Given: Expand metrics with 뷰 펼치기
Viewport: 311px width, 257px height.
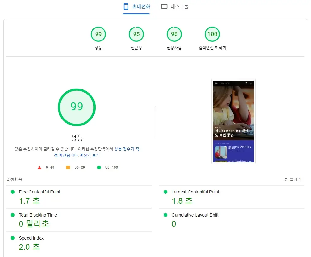Looking at the screenshot, I should point(293,179).
